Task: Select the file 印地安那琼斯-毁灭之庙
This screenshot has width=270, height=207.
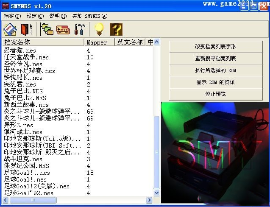Action: tap(42, 152)
